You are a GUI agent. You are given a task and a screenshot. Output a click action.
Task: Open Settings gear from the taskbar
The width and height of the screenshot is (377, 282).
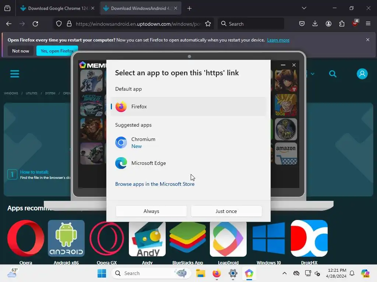click(x=233, y=273)
